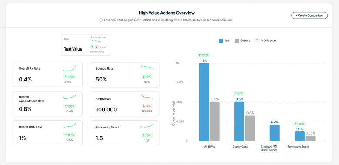The width and height of the screenshot is (339, 165).
Task: Click the Overall Rx Rate sparkline chart
Action: point(70,68)
